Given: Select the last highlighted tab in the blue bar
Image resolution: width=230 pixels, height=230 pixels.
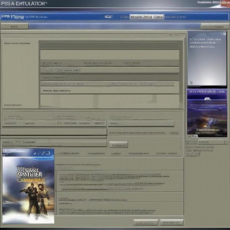Looking at the screenshot, I should 159,17.
